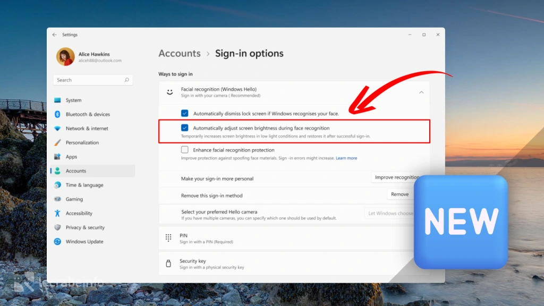This screenshot has height=306, width=544.
Task: Click the Alice Hawkins account name
Action: [94, 54]
